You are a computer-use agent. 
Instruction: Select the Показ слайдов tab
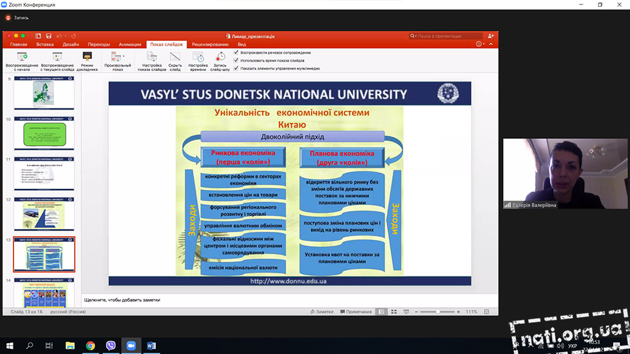167,45
